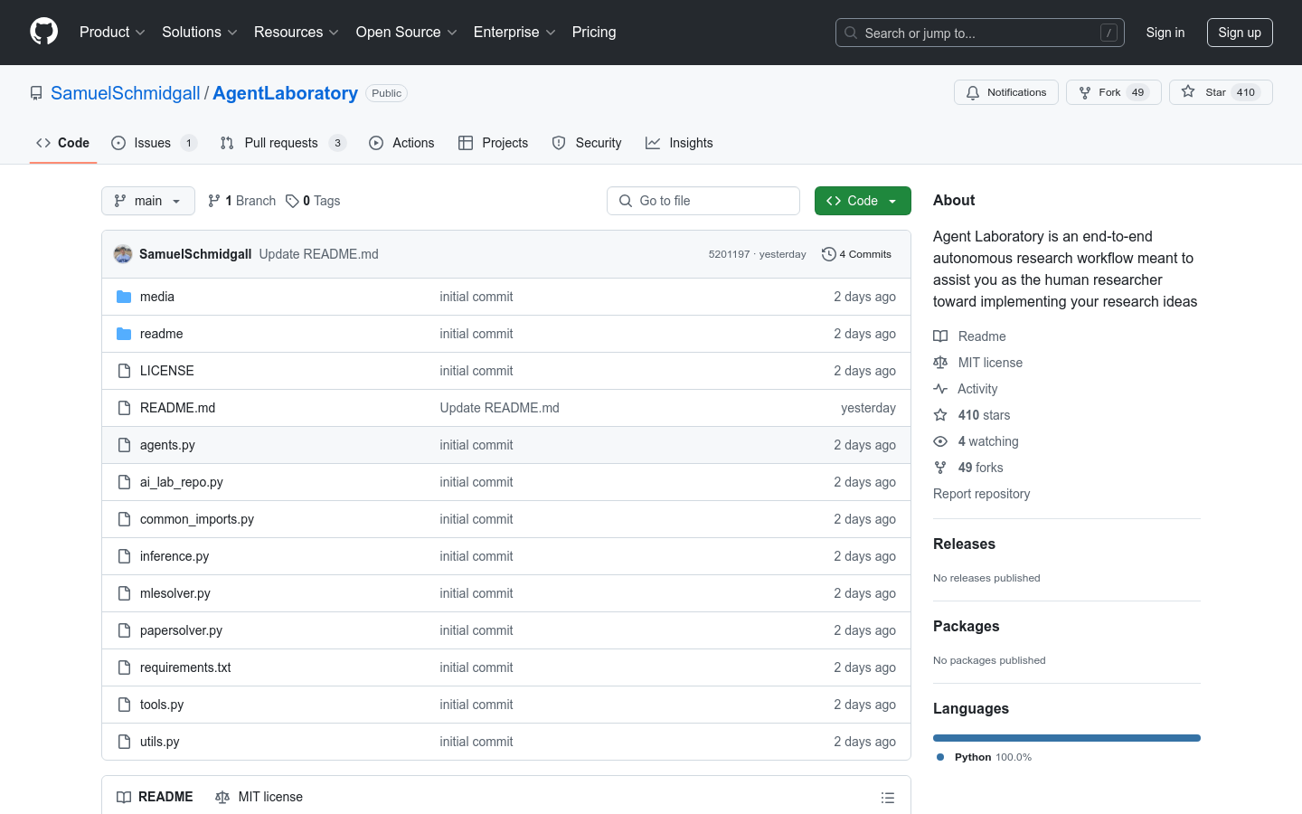Click the commit history clock icon
The image size is (1302, 814).
pyautogui.click(x=828, y=254)
